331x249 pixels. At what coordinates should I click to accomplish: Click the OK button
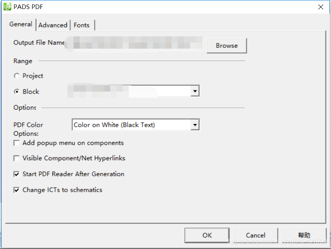pos(207,235)
